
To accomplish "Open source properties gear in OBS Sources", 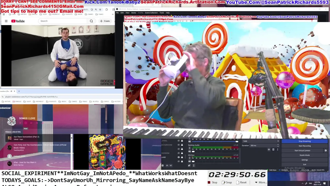I will pos(162,165).
